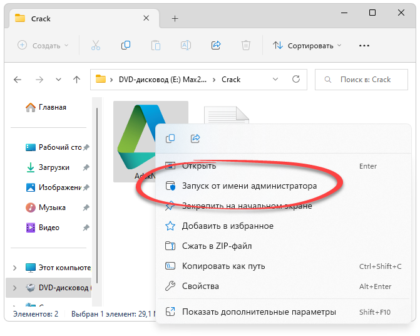The height and width of the screenshot is (336, 420).
Task: Close the Crack tab
Action: pos(146,18)
